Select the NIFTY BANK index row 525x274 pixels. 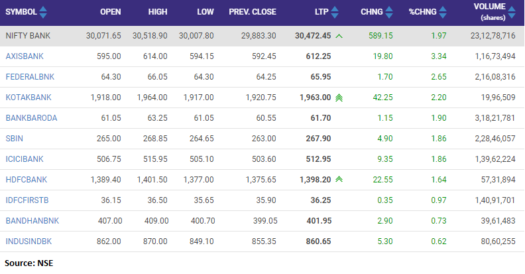(30, 36)
